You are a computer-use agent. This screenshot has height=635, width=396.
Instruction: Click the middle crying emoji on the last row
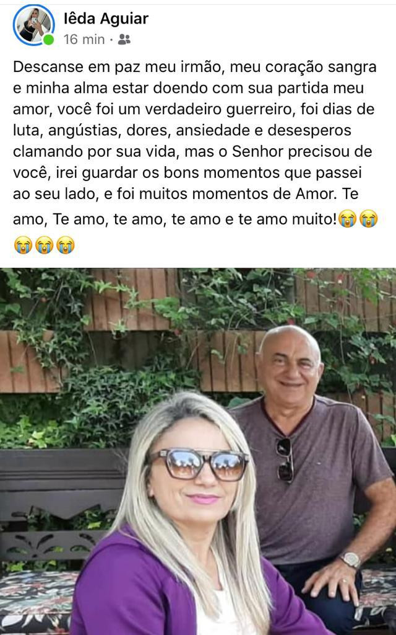click(x=44, y=244)
